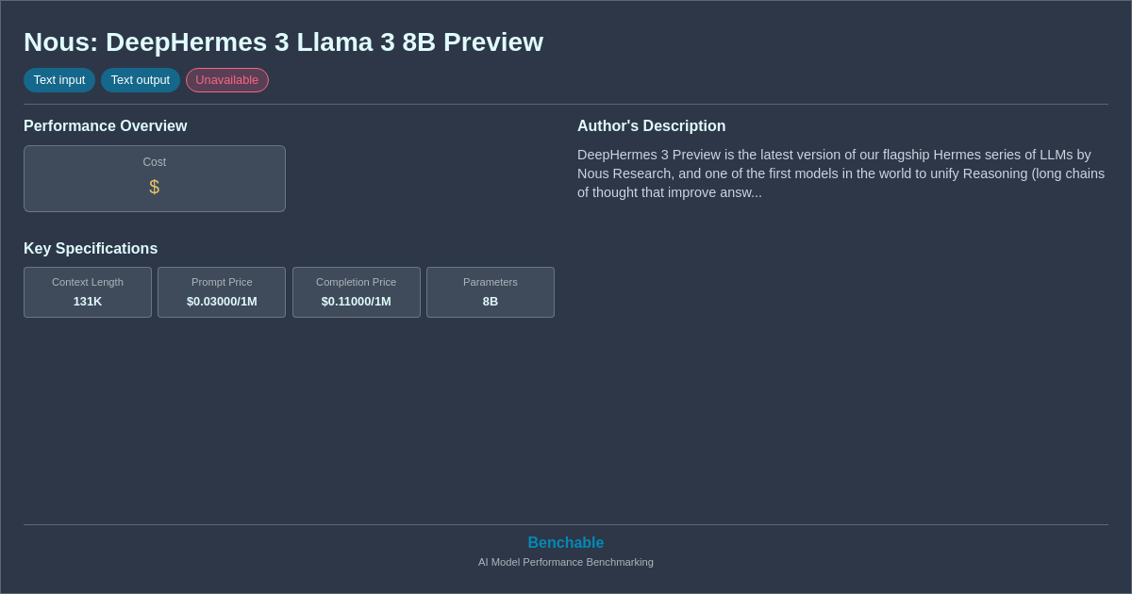Click the Cost label above the dollar icon
The height and width of the screenshot is (594, 1132).
point(154,161)
